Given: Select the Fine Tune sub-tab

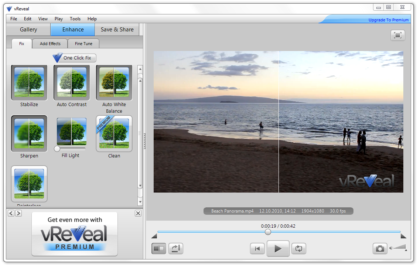Looking at the screenshot, I should tap(83, 44).
